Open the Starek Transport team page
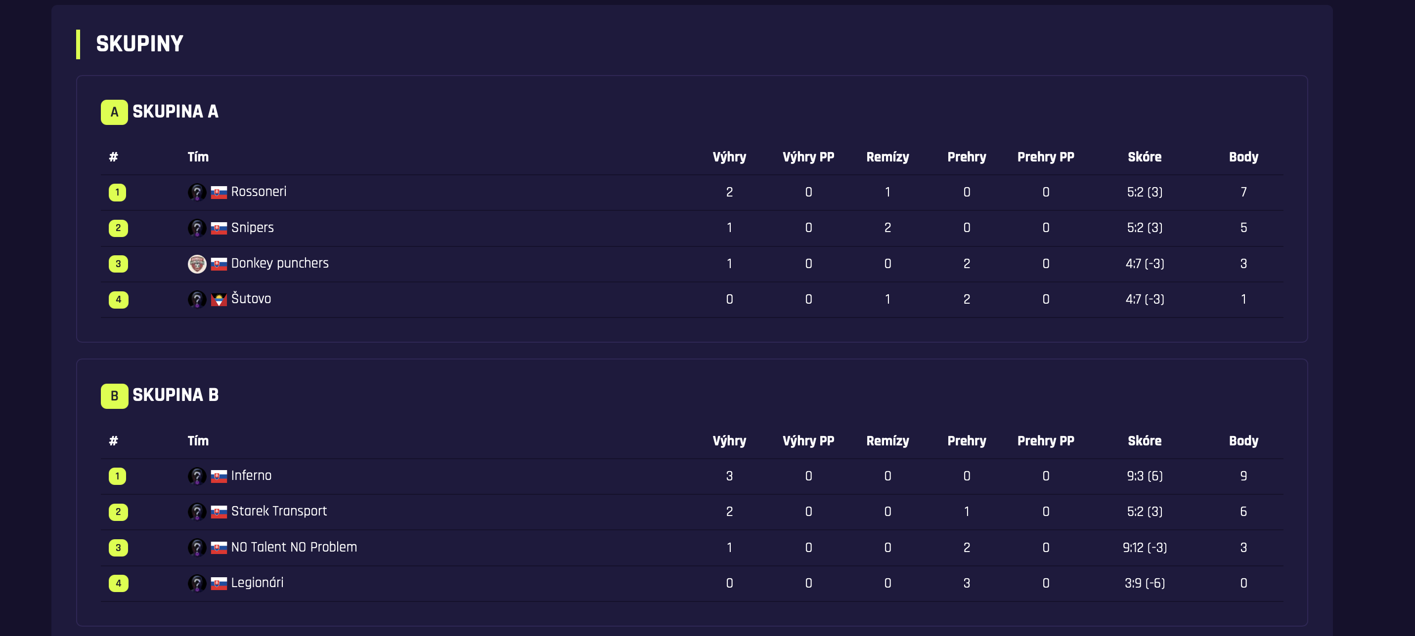The image size is (1415, 636). 278,512
